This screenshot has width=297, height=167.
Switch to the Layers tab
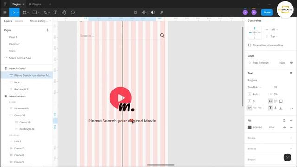(x=8, y=21)
